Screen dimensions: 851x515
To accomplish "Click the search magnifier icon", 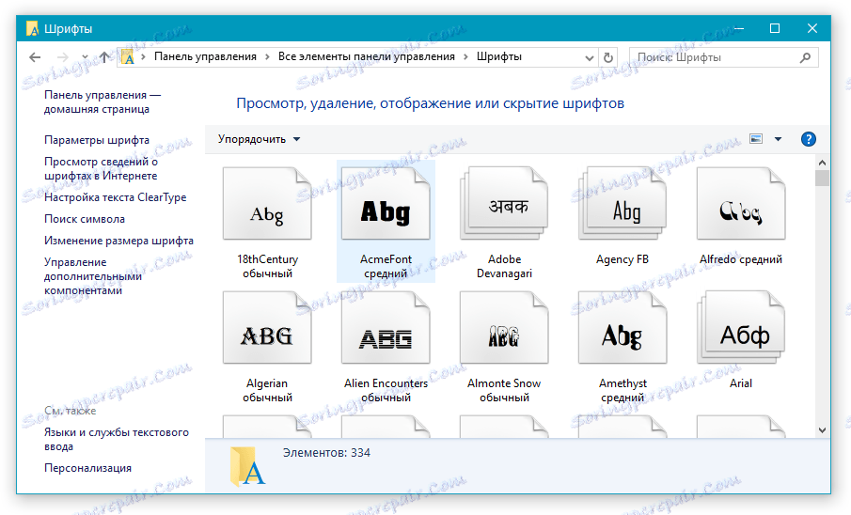I will pyautogui.click(x=806, y=57).
